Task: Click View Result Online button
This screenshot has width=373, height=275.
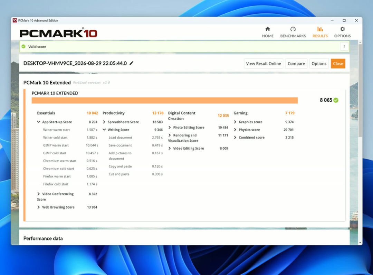Action: tap(263, 64)
